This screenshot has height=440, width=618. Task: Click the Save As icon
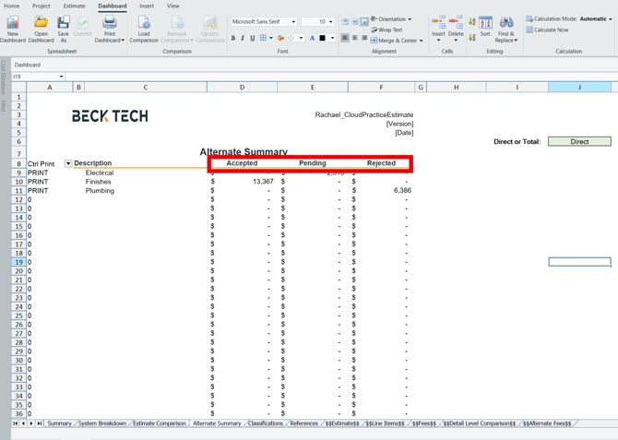tap(63, 24)
